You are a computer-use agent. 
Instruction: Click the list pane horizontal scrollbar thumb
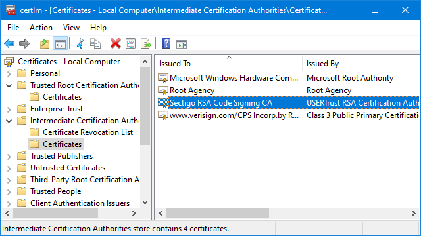[x=218, y=213]
